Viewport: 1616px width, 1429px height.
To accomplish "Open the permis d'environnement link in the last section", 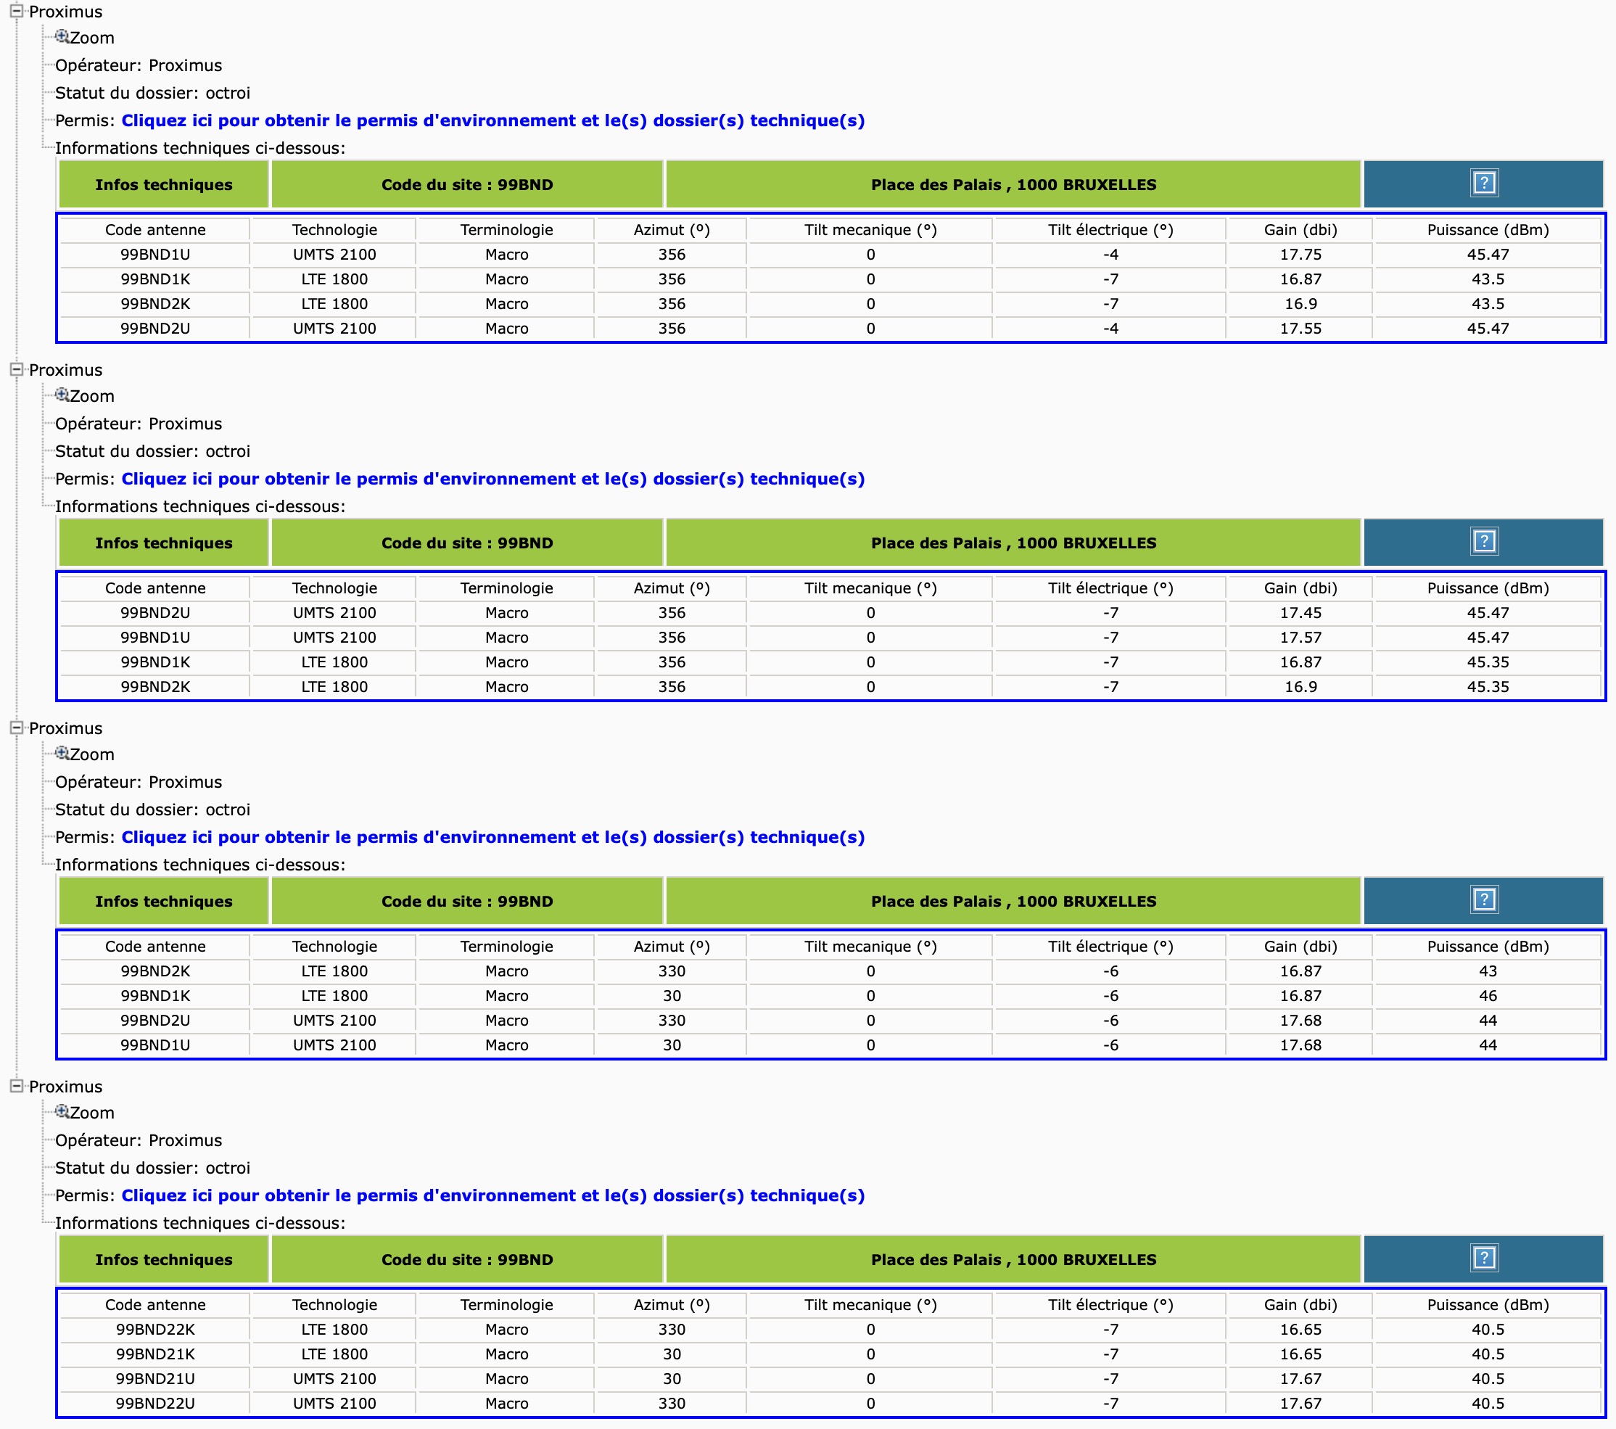I will (x=492, y=1195).
